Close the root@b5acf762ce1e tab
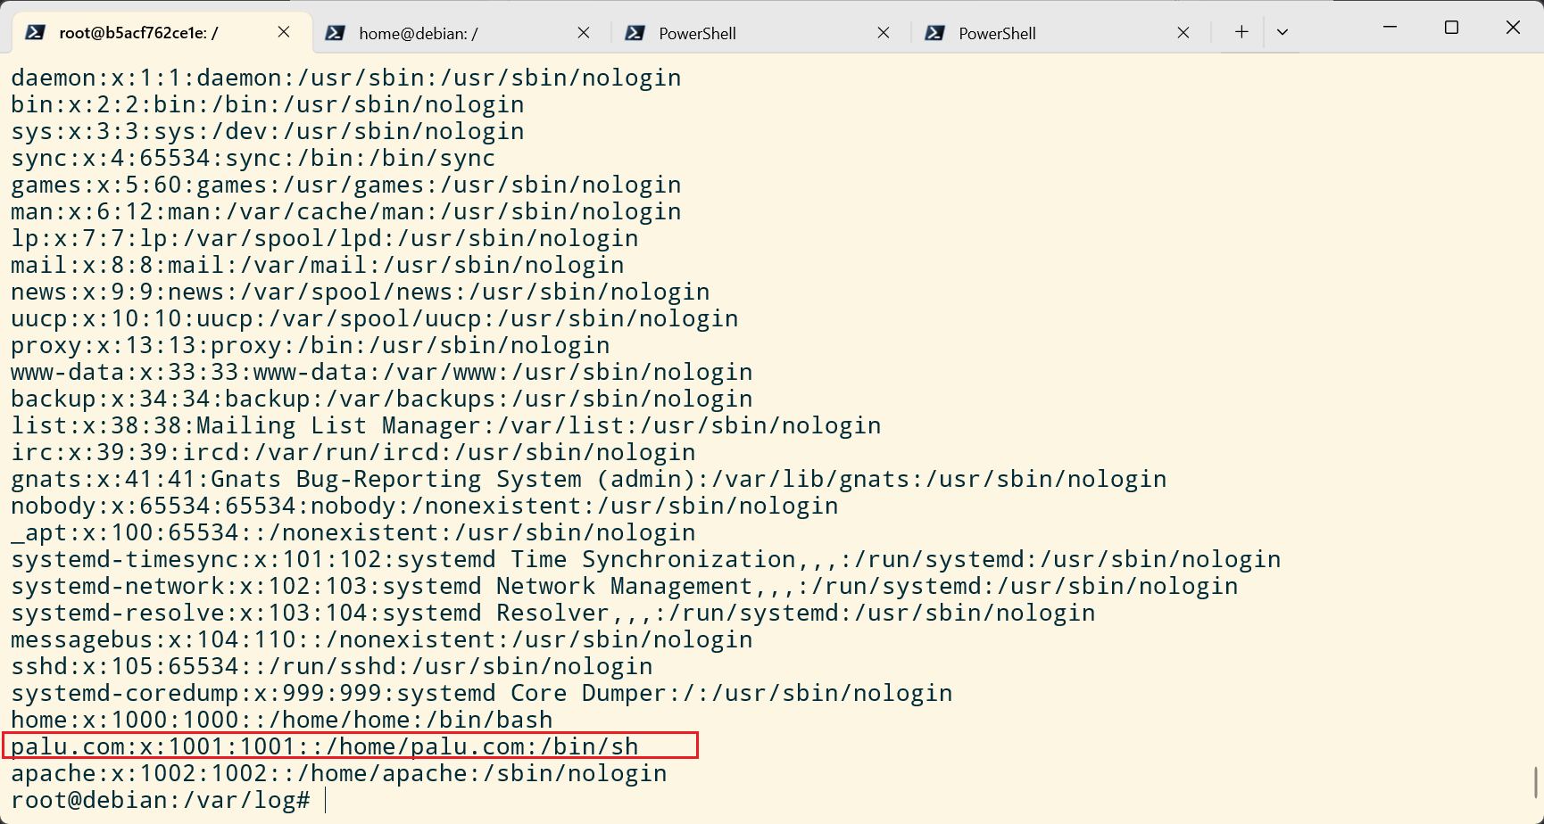This screenshot has width=1544, height=824. (284, 32)
